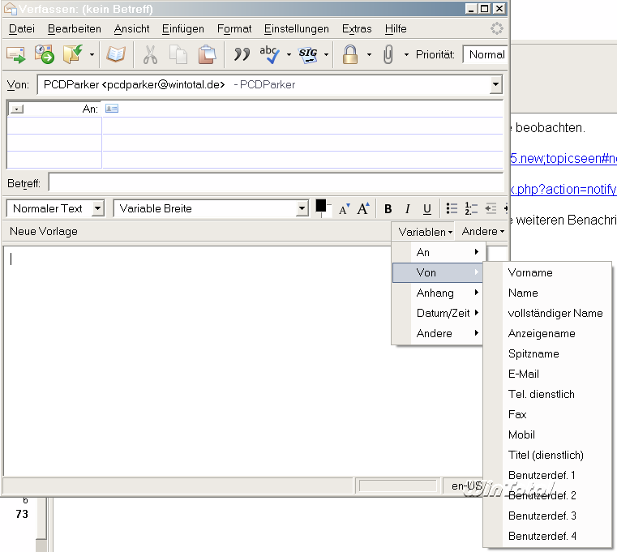Open the address book icon
617x552 pixels.
[116, 54]
